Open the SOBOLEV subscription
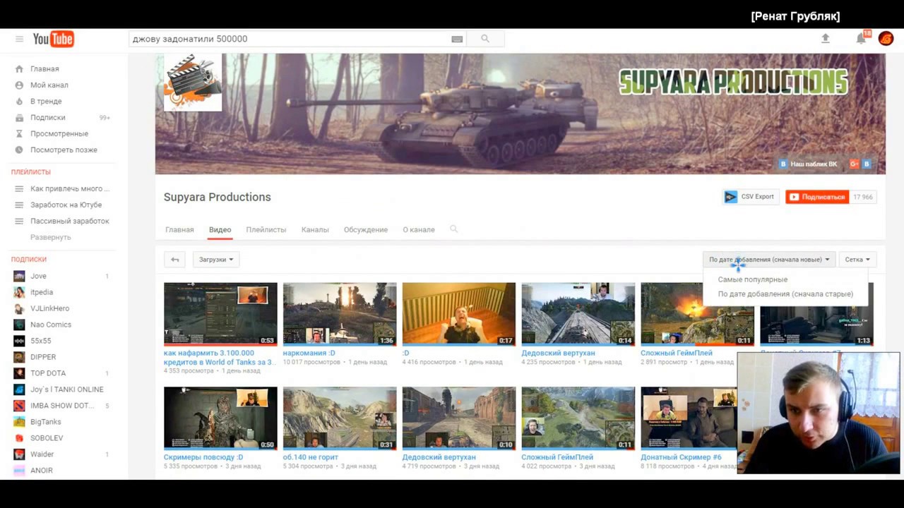This screenshot has height=508, width=904. point(47,438)
